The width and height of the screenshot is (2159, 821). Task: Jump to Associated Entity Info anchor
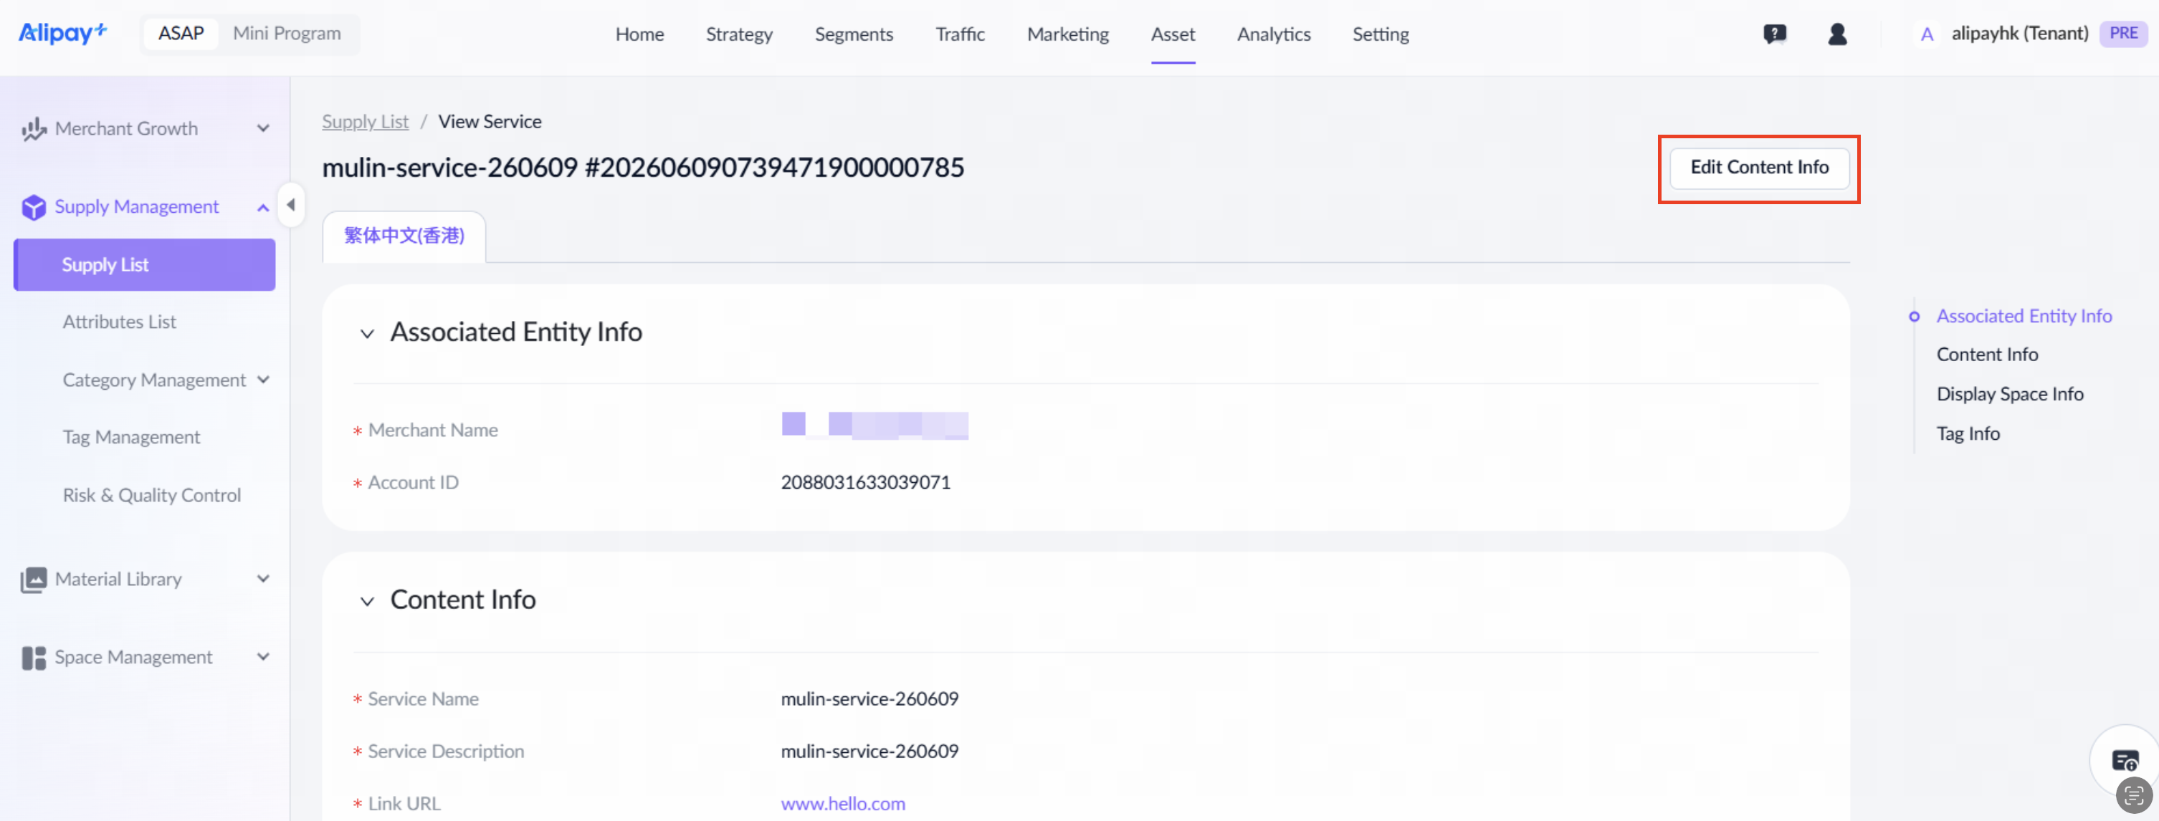pos(2024,316)
